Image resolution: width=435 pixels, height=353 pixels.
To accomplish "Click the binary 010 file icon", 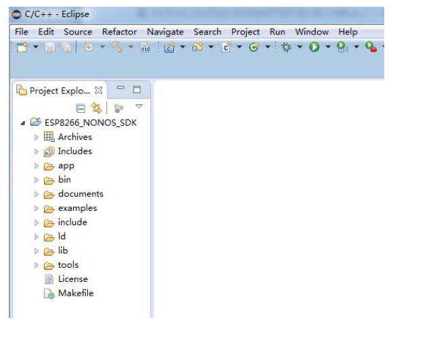I will coord(145,47).
